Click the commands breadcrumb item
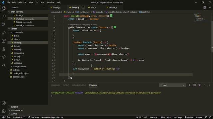 56,12
